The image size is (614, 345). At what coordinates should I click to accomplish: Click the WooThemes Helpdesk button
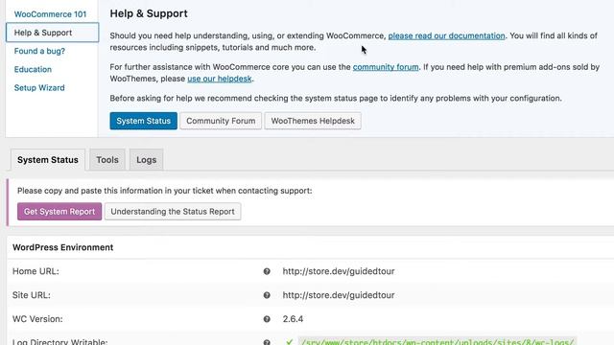point(313,121)
